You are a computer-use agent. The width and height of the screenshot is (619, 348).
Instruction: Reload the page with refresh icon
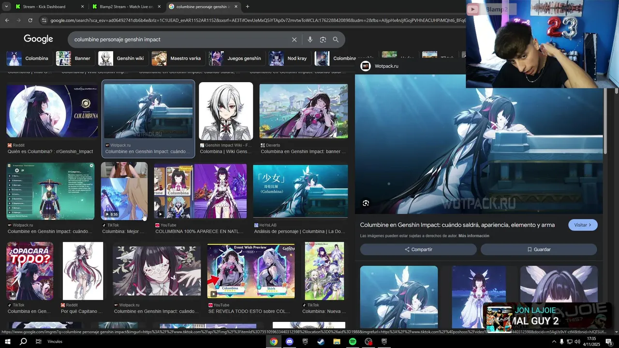click(x=30, y=20)
